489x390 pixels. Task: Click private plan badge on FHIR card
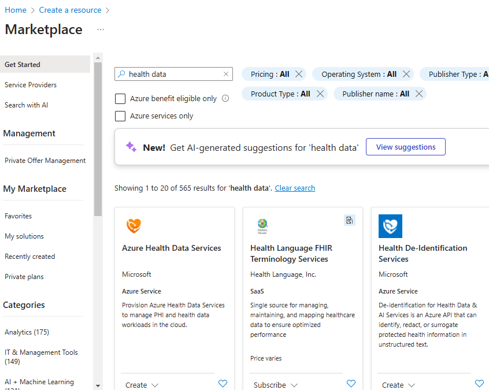coord(350,220)
